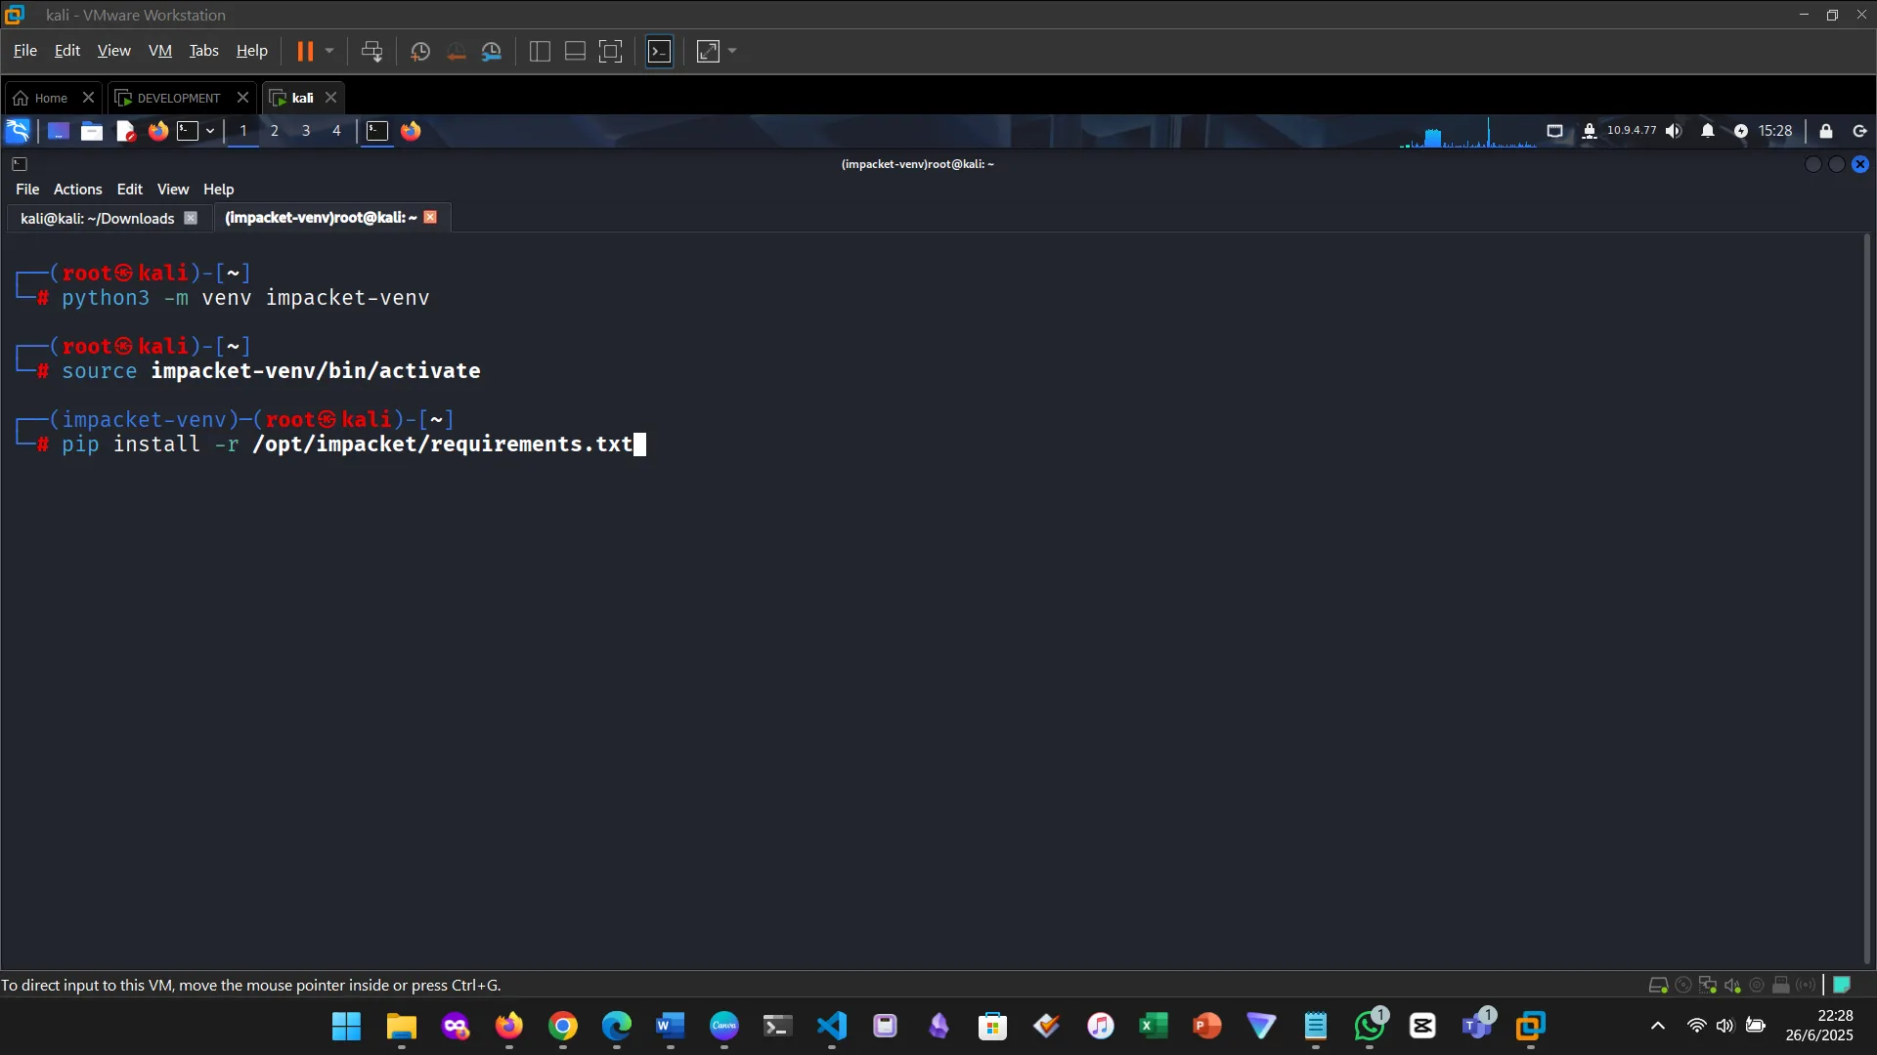
Task: Open the VMware Snapshot Manager
Action: [x=492, y=51]
